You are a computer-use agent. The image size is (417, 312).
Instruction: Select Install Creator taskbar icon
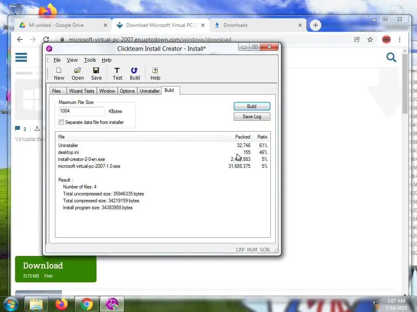[x=112, y=304]
